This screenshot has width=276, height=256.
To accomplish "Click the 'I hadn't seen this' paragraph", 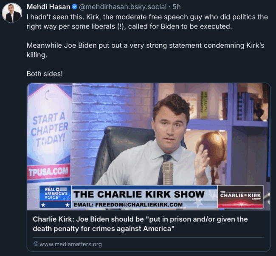I will coord(147,22).
